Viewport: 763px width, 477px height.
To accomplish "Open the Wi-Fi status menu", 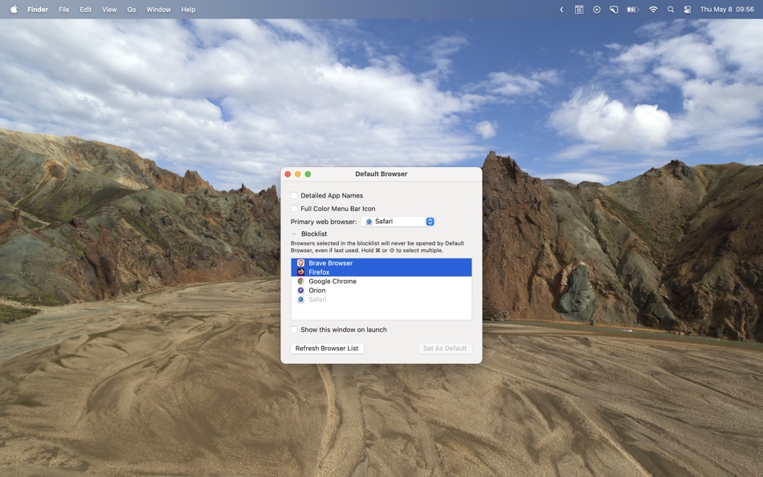I will [653, 10].
